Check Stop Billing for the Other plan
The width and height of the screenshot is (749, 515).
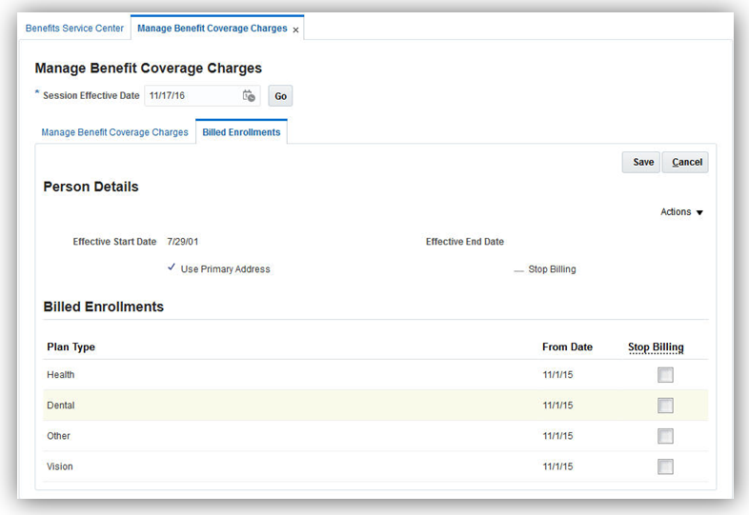pos(665,436)
